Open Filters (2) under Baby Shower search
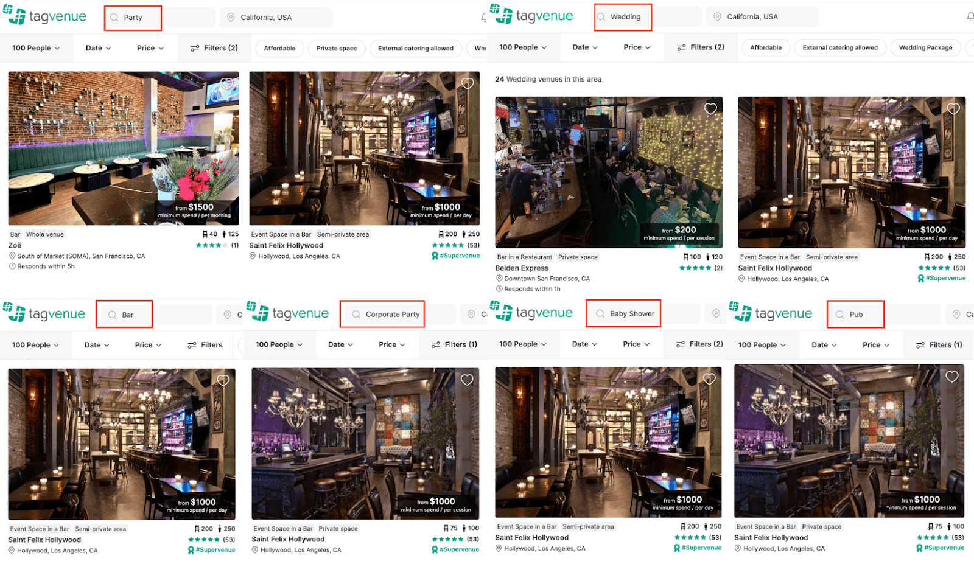 (x=699, y=344)
